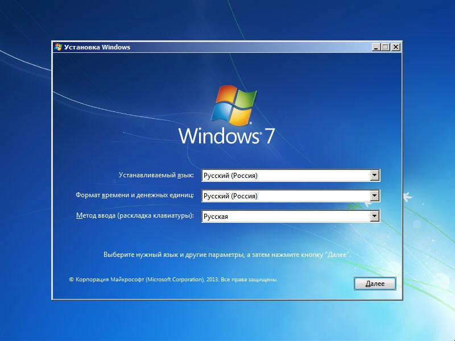Click the Windows setup icon in title bar
This screenshot has height=341, width=455.
(58, 47)
